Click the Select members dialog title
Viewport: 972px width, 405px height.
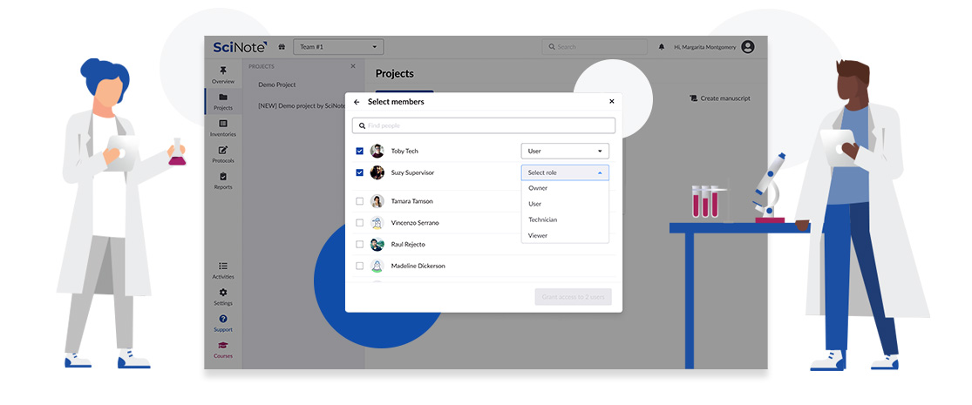coord(396,102)
